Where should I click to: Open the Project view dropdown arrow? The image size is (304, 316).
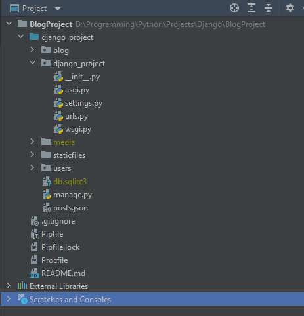58,9
